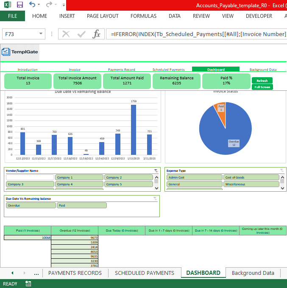Open the INSERT ribbon tab
The image size is (287, 288).
67,16
